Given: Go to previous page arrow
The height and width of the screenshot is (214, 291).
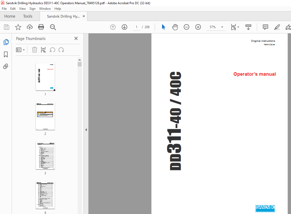Looking at the screenshot, I should (x=113, y=27).
